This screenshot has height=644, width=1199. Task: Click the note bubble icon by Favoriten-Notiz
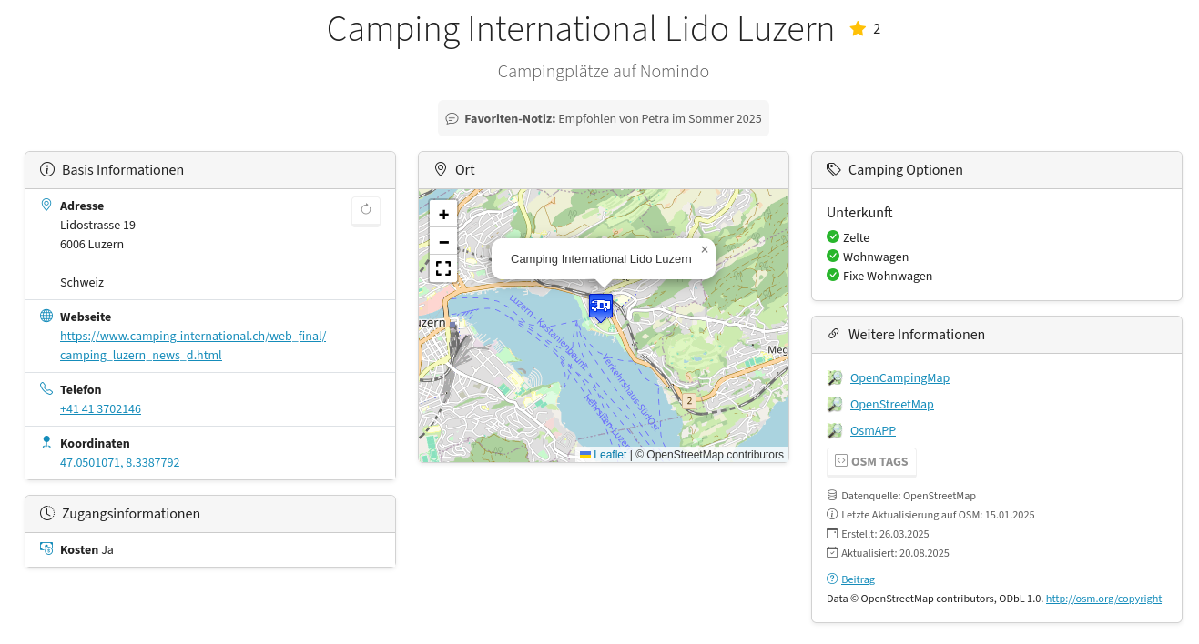[x=452, y=118]
